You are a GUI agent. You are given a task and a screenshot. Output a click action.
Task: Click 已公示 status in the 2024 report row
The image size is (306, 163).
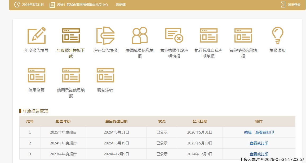coord(162,143)
